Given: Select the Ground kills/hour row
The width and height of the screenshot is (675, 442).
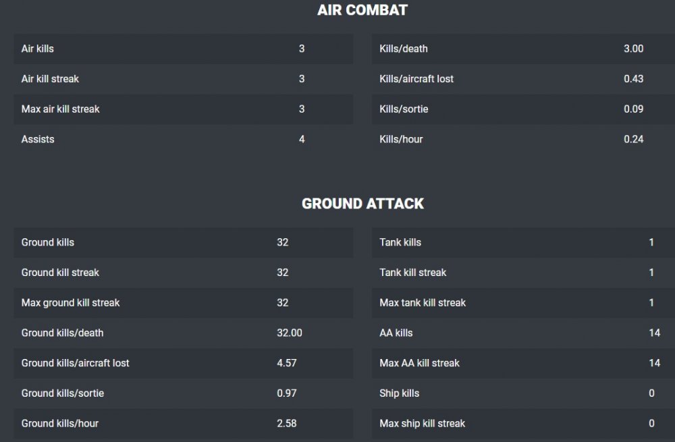Looking at the screenshot, I should [x=183, y=424].
